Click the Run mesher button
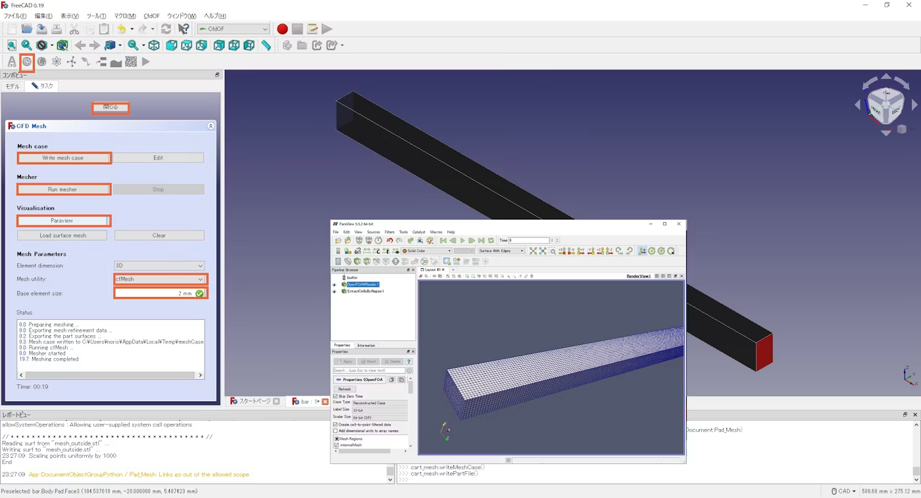Image resolution: width=921 pixels, height=498 pixels. (x=62, y=189)
